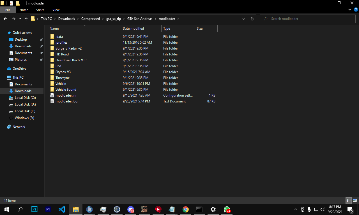
Task: Open Customize Quick Access Toolbar dropdown
Action: click(23, 3)
